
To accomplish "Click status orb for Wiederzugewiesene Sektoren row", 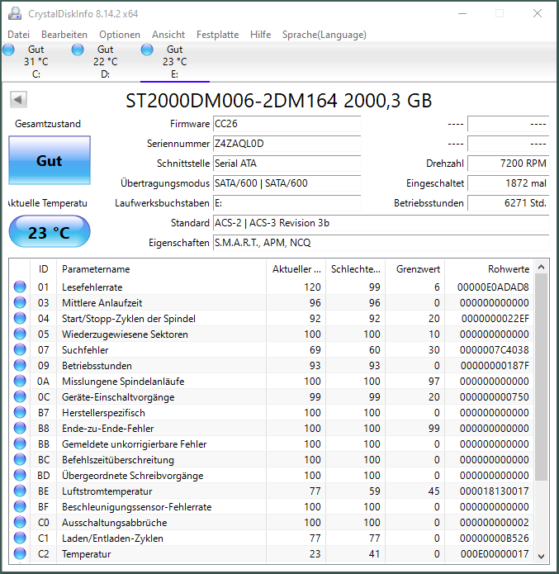I will tap(20, 334).
